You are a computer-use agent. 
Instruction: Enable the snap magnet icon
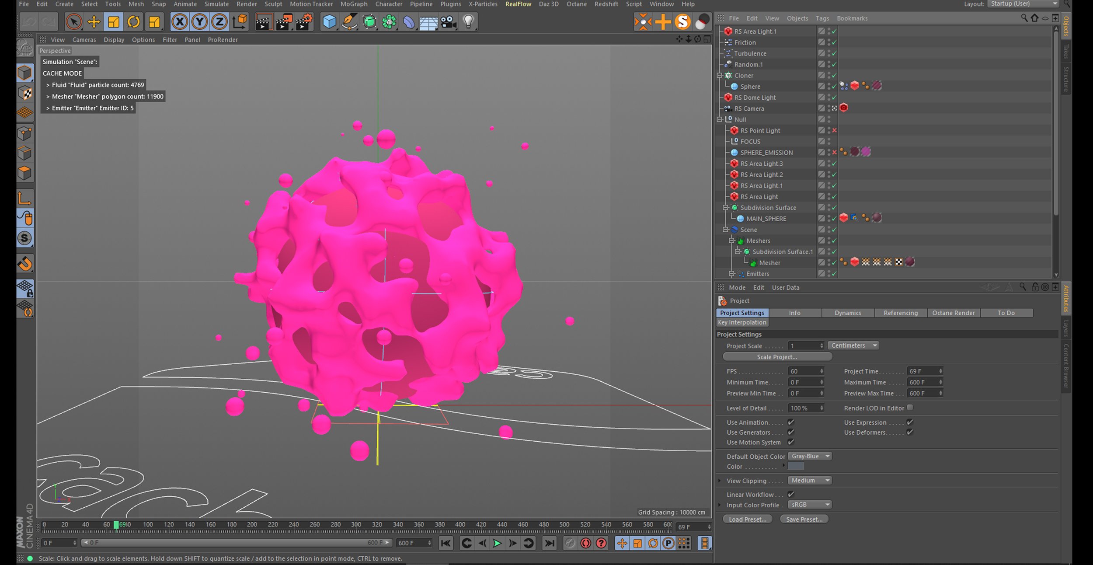[x=25, y=264]
